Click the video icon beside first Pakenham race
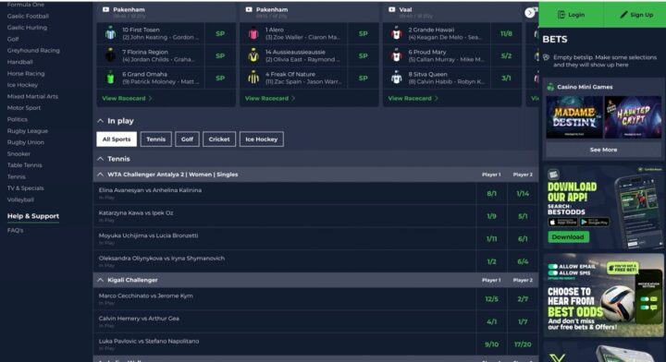 105,9
